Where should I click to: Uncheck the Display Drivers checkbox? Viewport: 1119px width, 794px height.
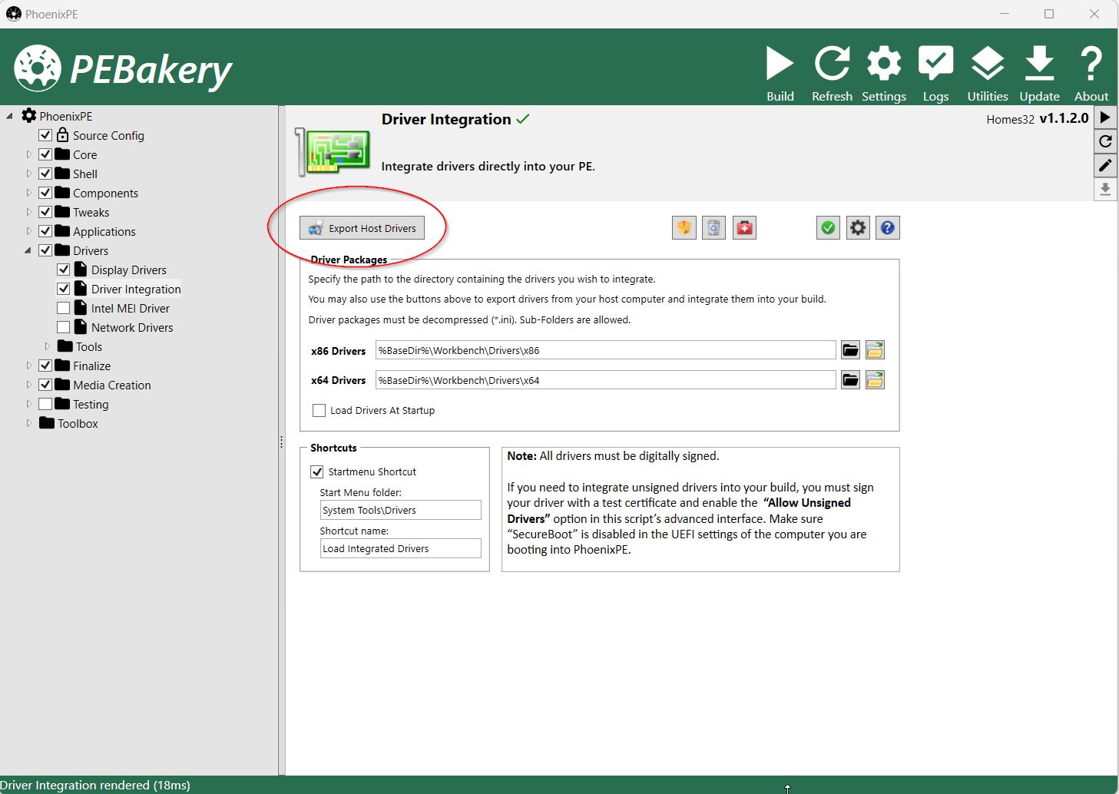click(x=64, y=270)
